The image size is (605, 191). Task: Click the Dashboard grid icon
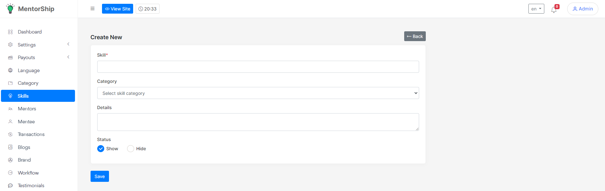pos(10,32)
